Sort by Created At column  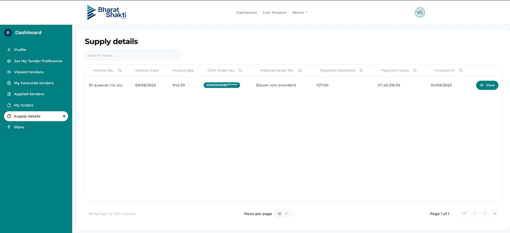point(461,70)
